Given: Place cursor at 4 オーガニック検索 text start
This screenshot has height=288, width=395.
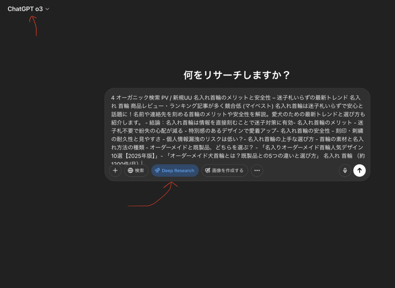Looking at the screenshot, I should 111,98.
